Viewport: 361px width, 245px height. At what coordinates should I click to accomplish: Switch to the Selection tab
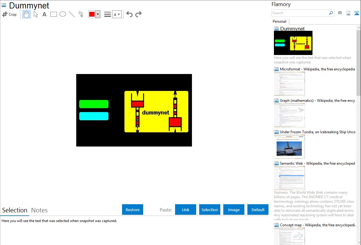pyautogui.click(x=15, y=210)
